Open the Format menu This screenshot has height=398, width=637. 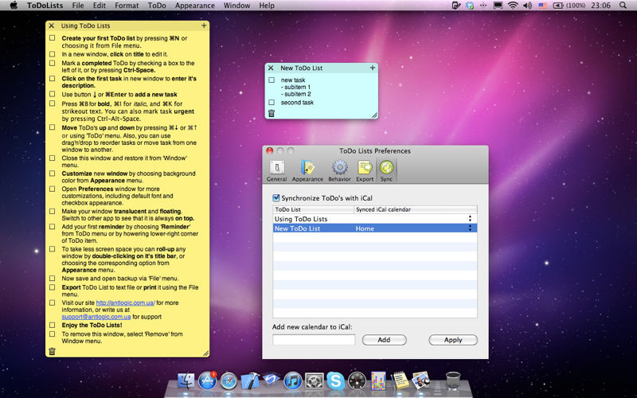click(127, 6)
